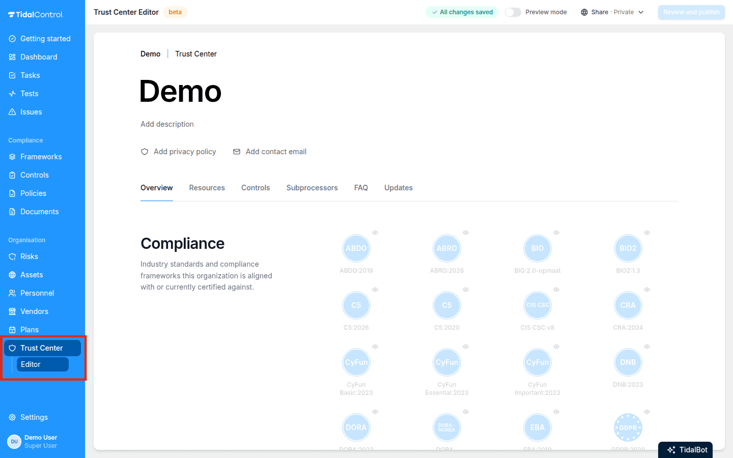Click the BIO compliance badge icon
Screen dimensions: 733x458
538,248
